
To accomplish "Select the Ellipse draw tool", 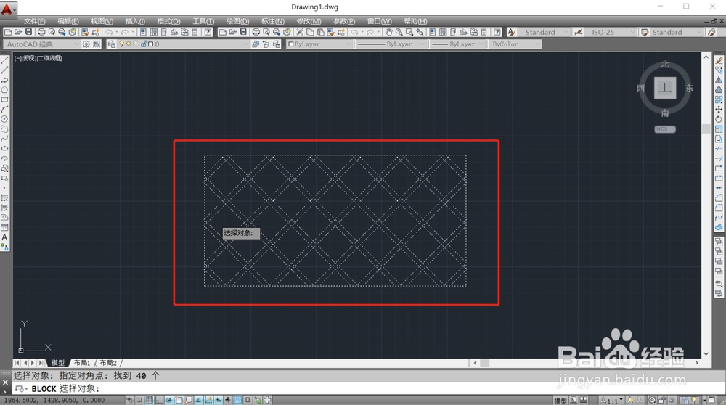I will pyautogui.click(x=4, y=149).
